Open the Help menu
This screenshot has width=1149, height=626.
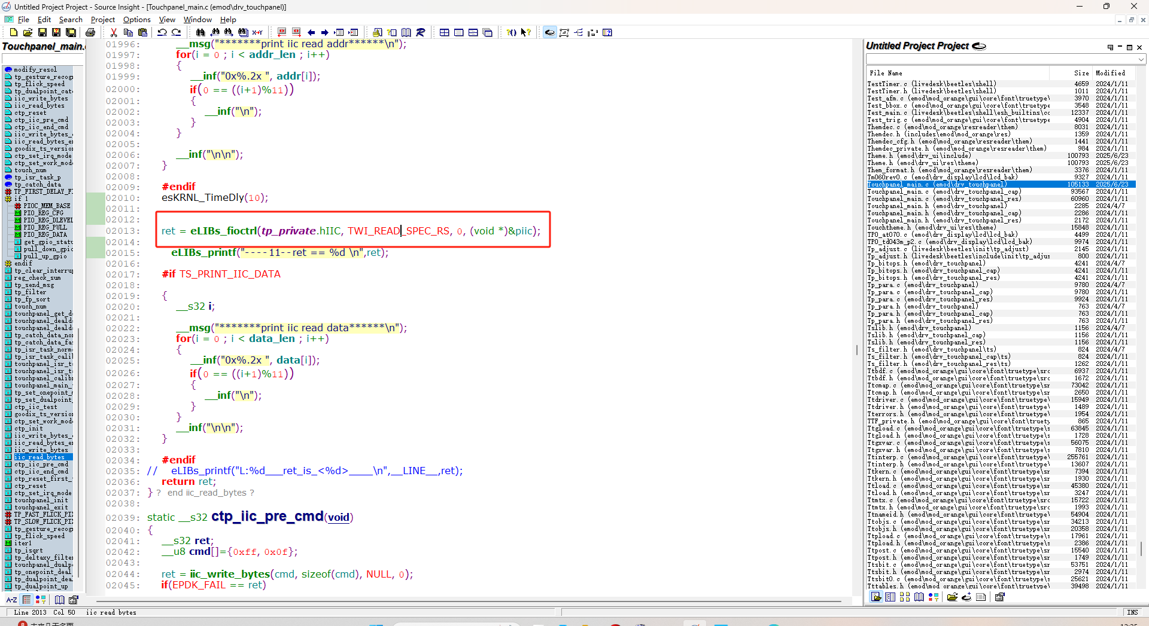tap(228, 20)
